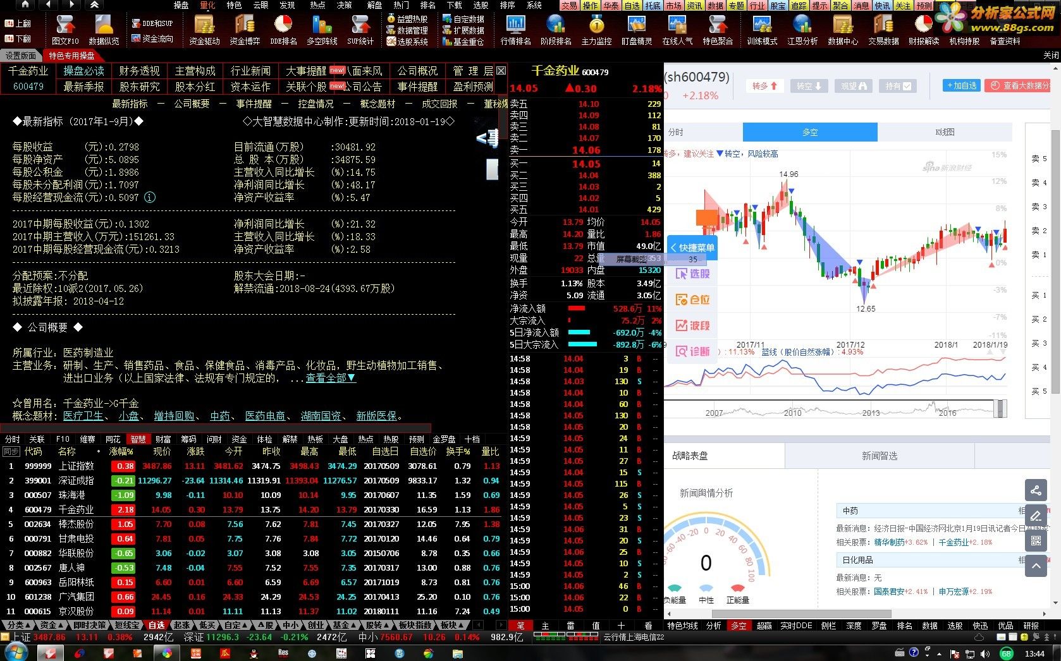Image resolution: width=1061 pixels, height=661 pixels.
Task: Click the 精华制药 related stock link
Action: (889, 542)
